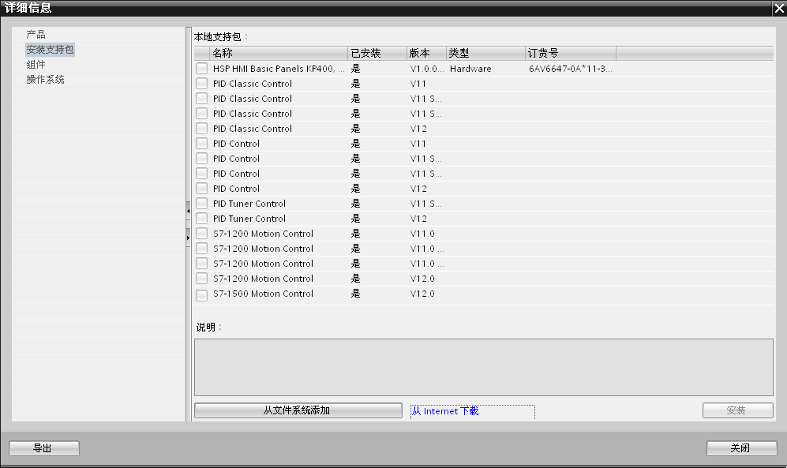Select the PID Control V12 name text
Viewport: 787px width, 468px height.
click(236, 189)
